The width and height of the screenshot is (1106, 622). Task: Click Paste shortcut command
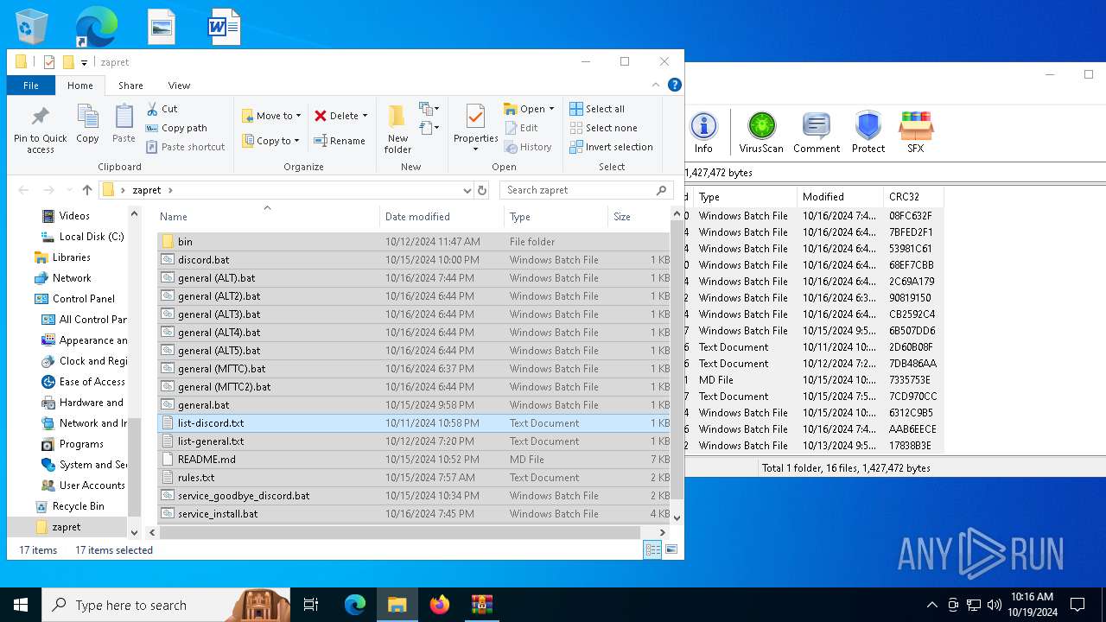(x=185, y=147)
